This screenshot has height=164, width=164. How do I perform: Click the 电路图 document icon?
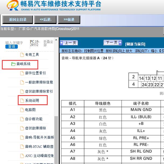(x=22, y=110)
